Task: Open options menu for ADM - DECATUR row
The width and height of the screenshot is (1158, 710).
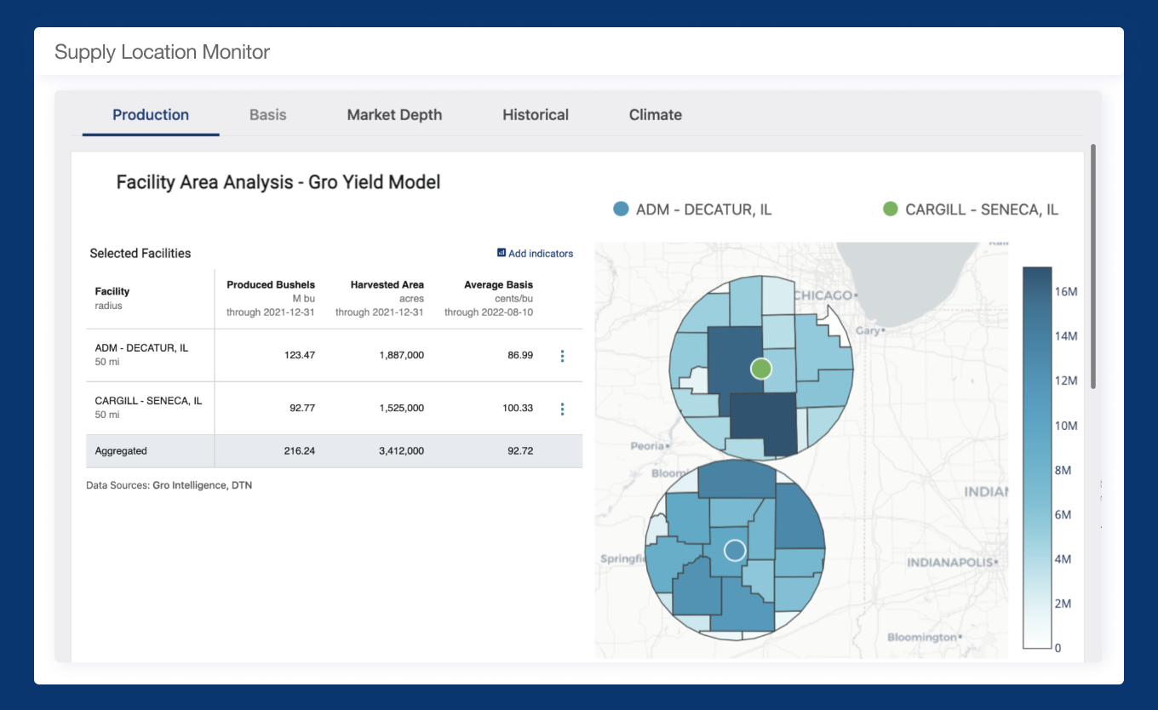Action: click(562, 356)
